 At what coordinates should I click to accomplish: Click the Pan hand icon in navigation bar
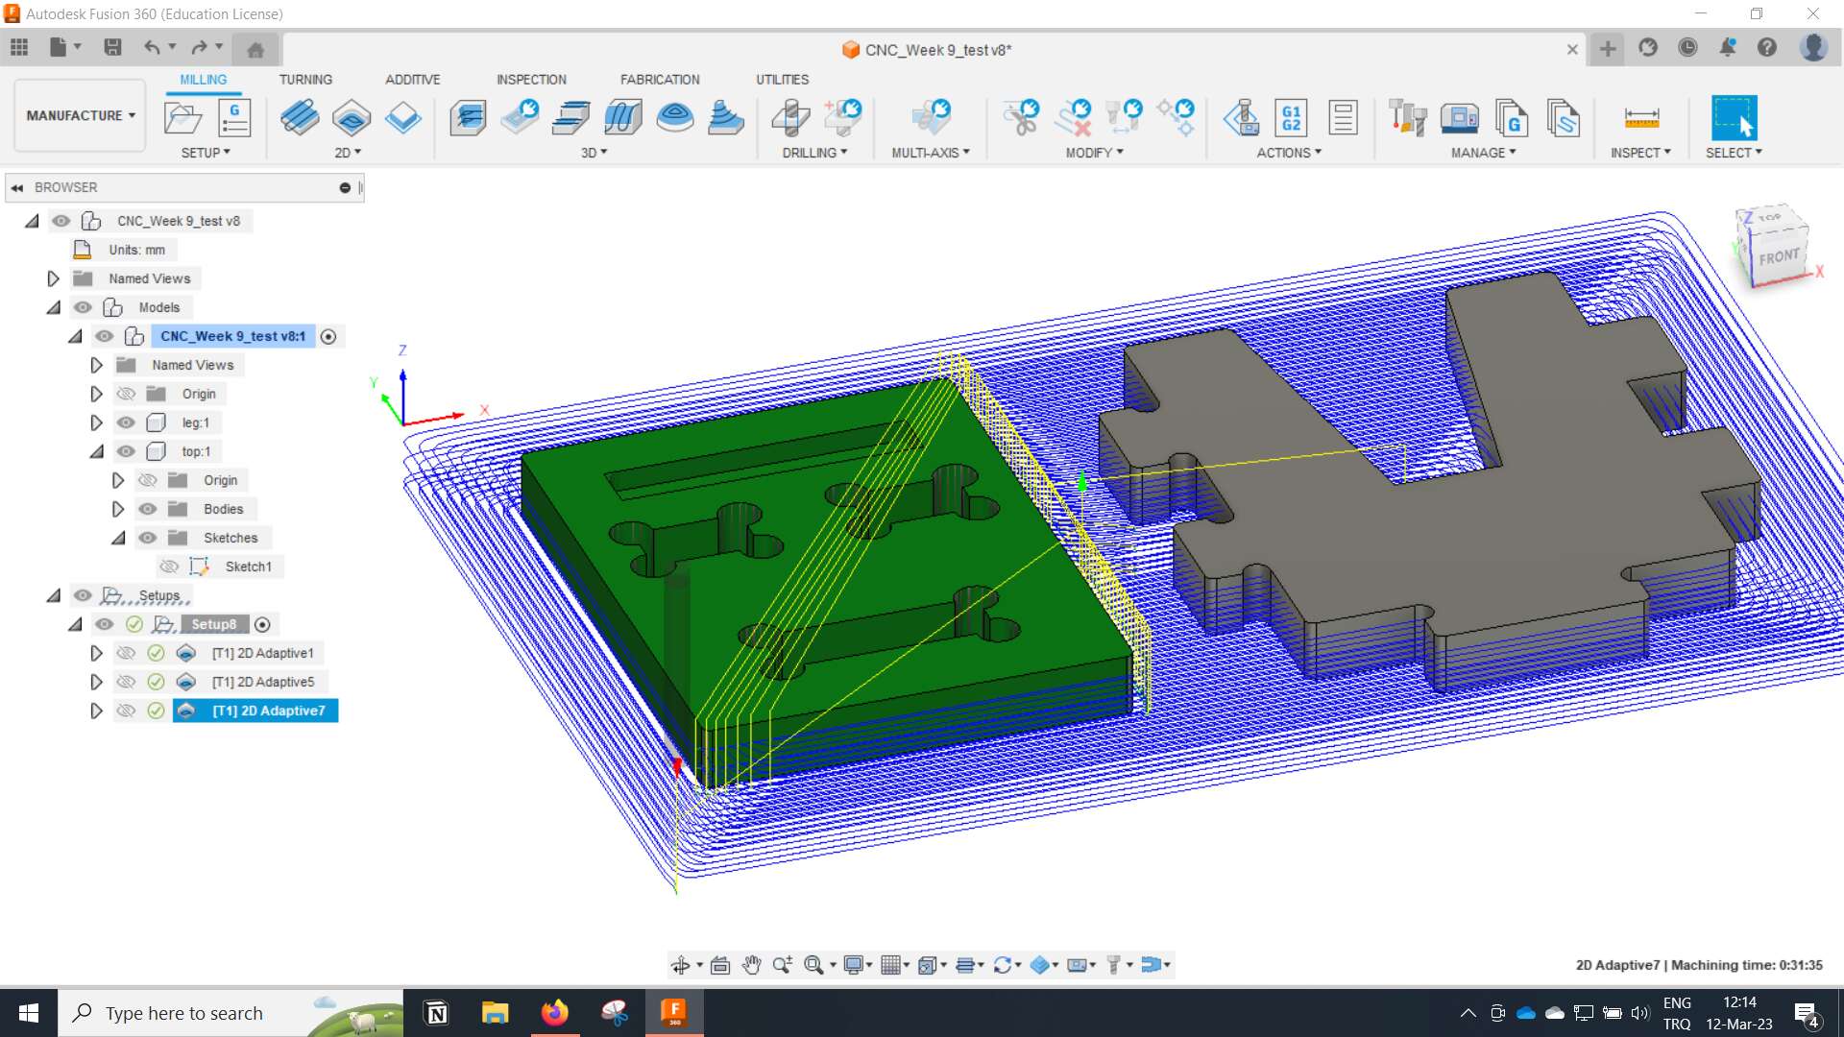point(752,965)
